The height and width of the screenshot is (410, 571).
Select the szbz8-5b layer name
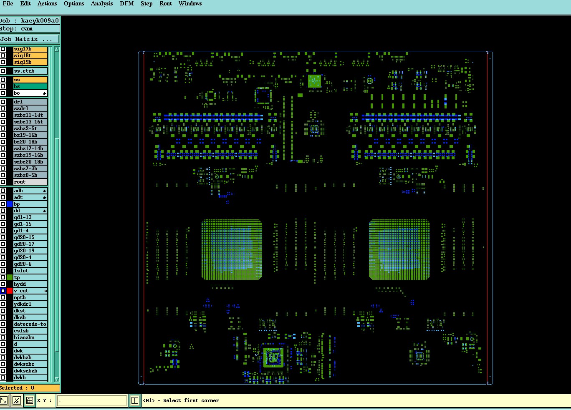pyautogui.click(x=30, y=175)
